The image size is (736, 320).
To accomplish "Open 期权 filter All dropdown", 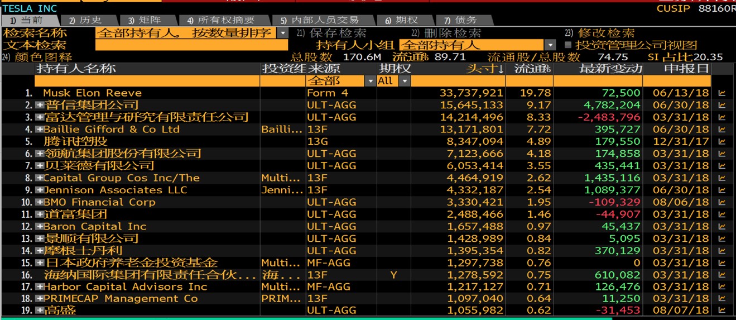I will tap(405, 81).
